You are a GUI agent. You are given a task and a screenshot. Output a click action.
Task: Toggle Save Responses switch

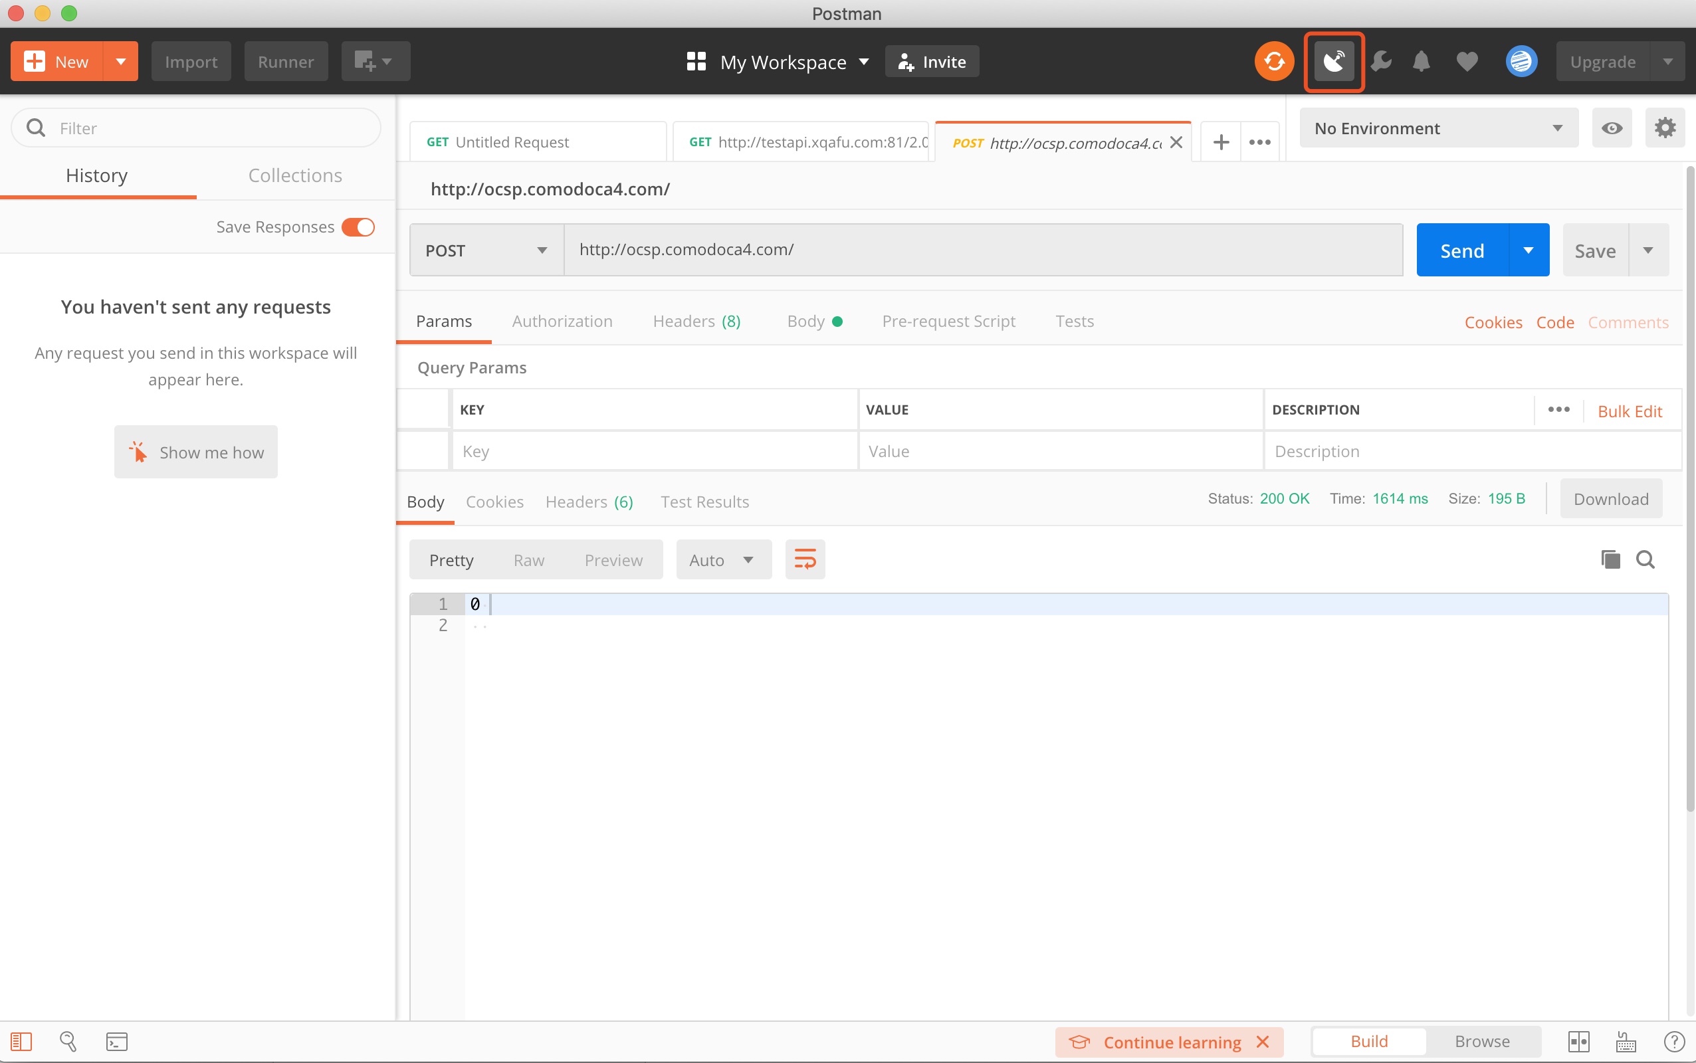click(x=359, y=227)
